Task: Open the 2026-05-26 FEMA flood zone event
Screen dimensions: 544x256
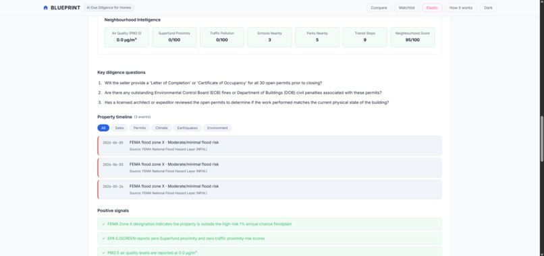Action: [269, 189]
